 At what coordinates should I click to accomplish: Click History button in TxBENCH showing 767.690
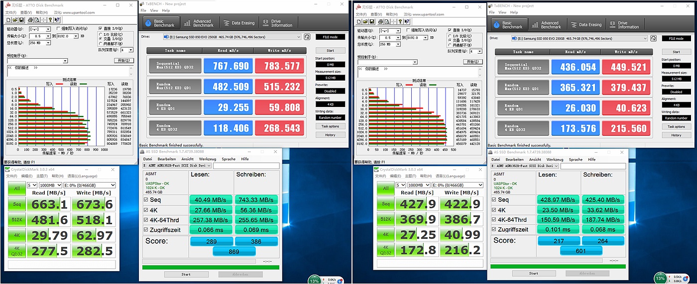pyautogui.click(x=330, y=135)
